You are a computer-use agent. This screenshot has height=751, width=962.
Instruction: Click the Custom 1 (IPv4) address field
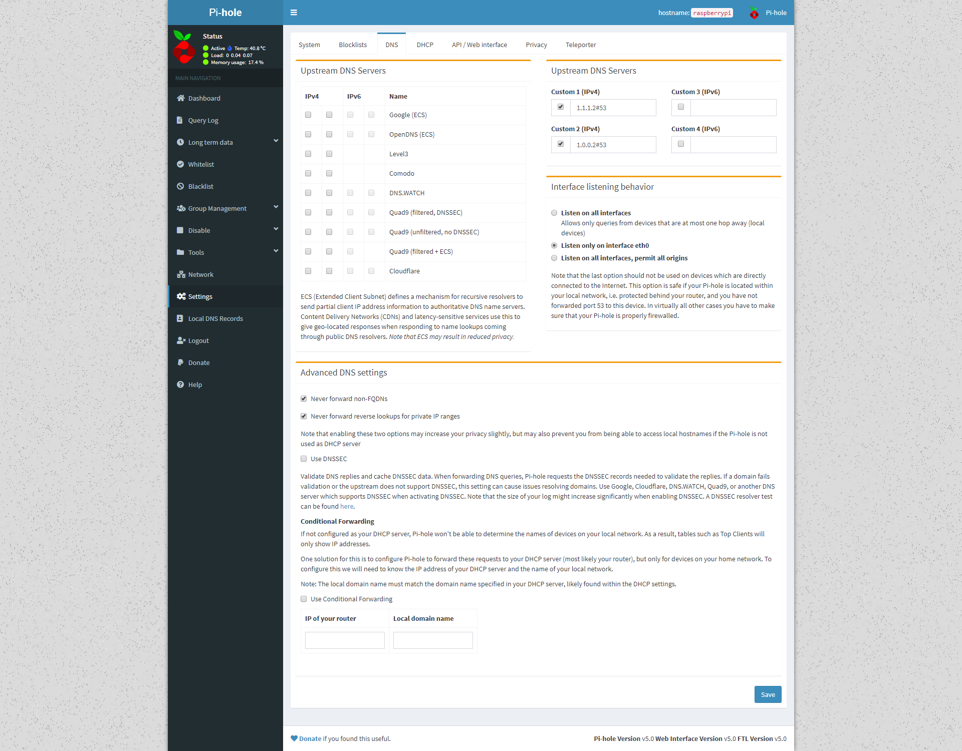coord(613,108)
